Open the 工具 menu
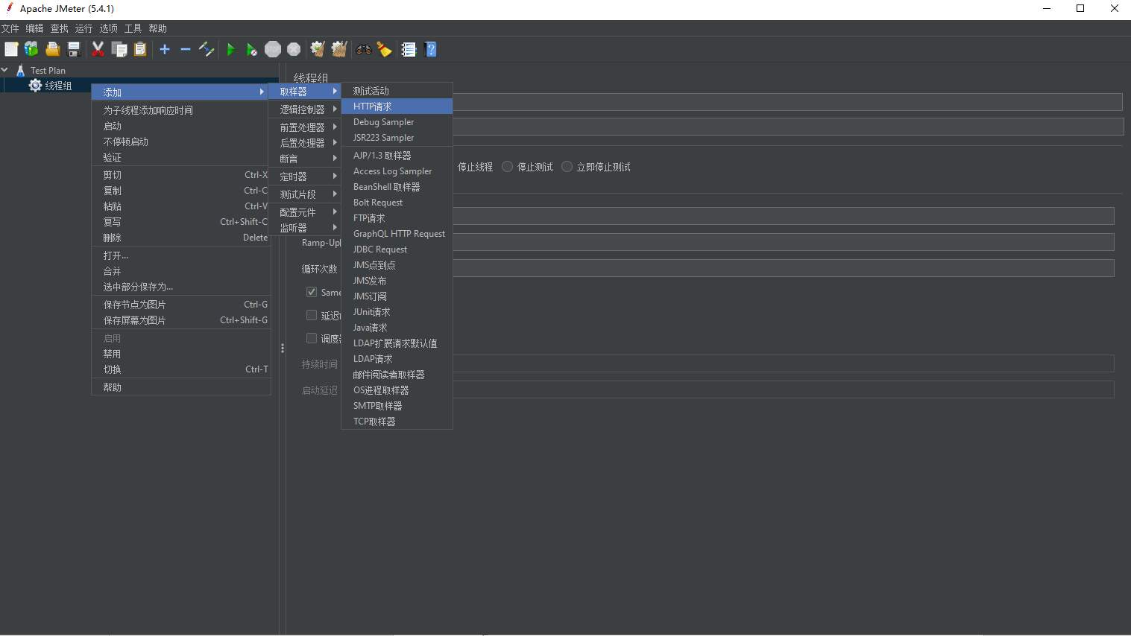The width and height of the screenshot is (1131, 636). click(x=133, y=28)
